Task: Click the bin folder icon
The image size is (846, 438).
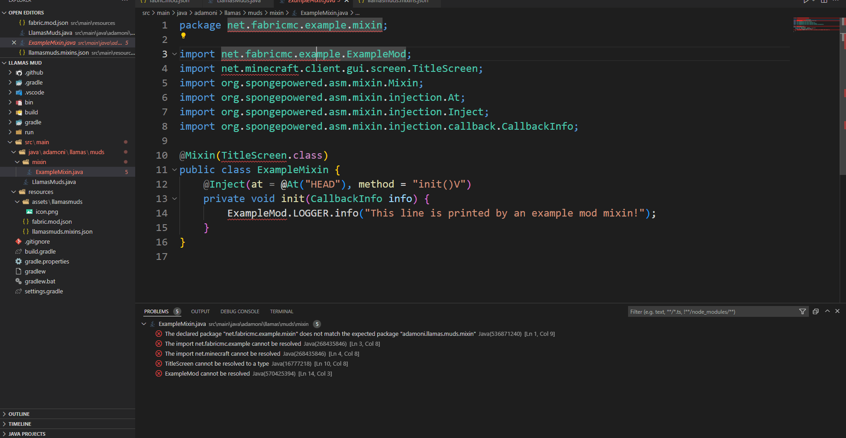Action: coord(19,103)
